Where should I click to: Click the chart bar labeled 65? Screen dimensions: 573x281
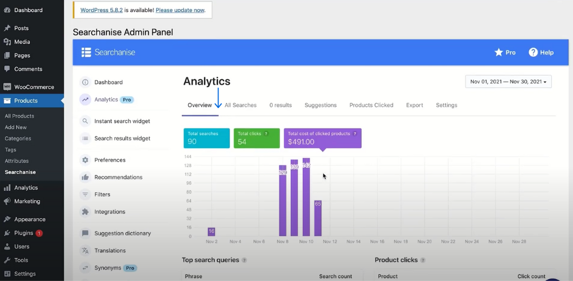click(318, 218)
